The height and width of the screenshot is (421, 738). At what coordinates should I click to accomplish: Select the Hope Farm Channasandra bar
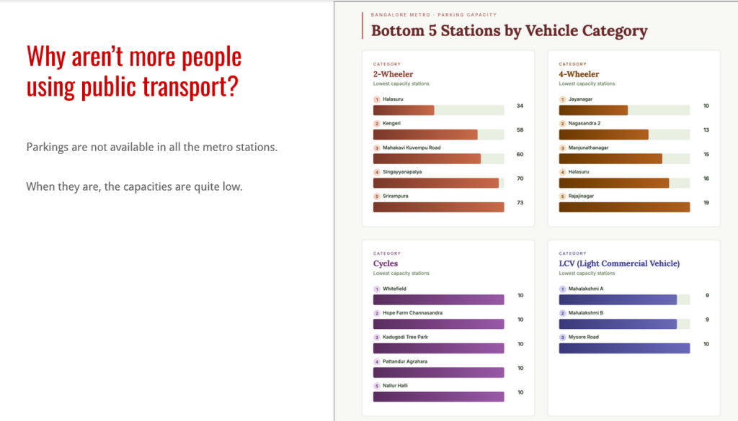pos(438,324)
